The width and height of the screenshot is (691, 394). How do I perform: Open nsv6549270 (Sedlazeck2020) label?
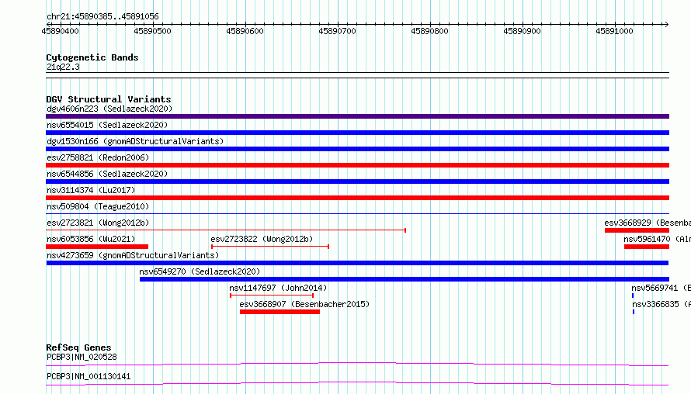pyautogui.click(x=200, y=271)
